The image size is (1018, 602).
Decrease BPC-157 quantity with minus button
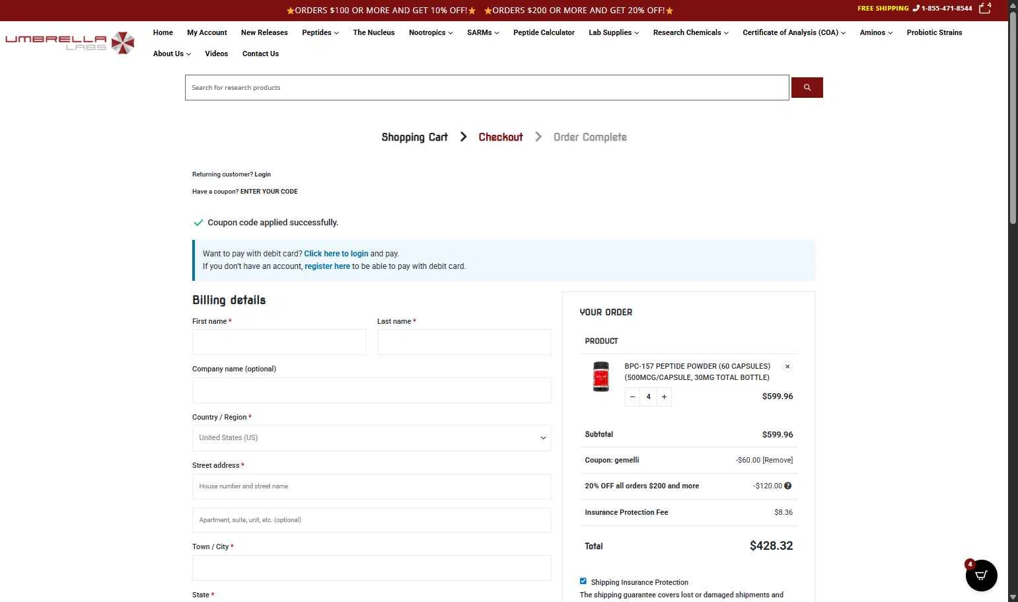(x=632, y=396)
